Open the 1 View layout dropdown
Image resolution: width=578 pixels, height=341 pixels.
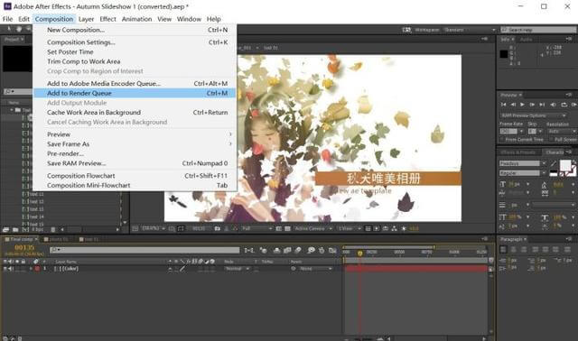350,228
